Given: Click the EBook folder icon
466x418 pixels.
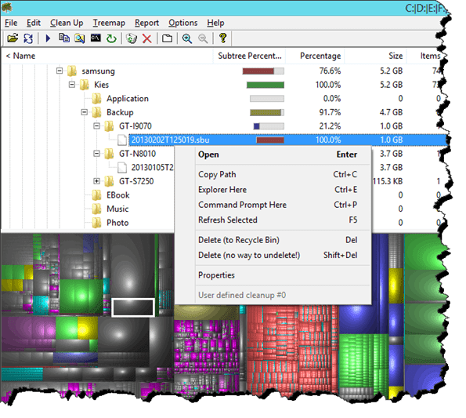Looking at the screenshot, I should click(96, 195).
